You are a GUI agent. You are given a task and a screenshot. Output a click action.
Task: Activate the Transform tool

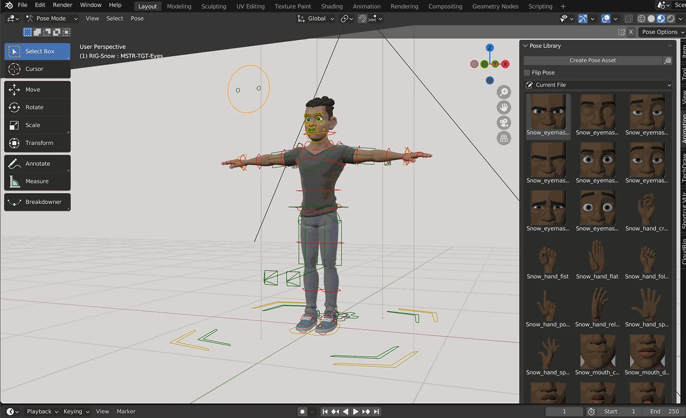click(x=37, y=143)
